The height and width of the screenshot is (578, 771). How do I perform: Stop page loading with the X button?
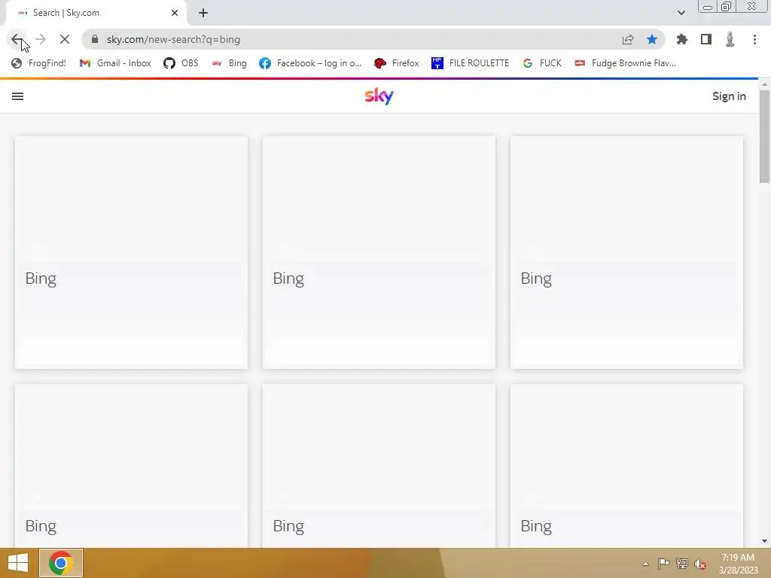[65, 39]
